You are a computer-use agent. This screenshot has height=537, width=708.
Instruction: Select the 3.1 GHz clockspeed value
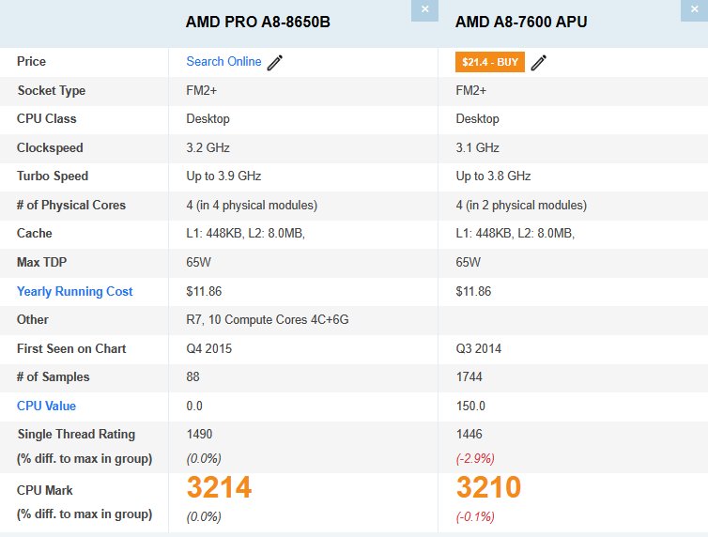pos(477,148)
